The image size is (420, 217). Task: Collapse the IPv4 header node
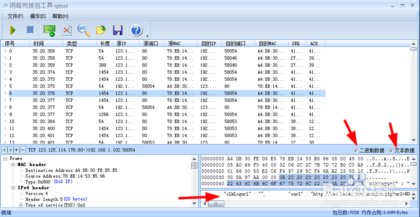[13, 188]
